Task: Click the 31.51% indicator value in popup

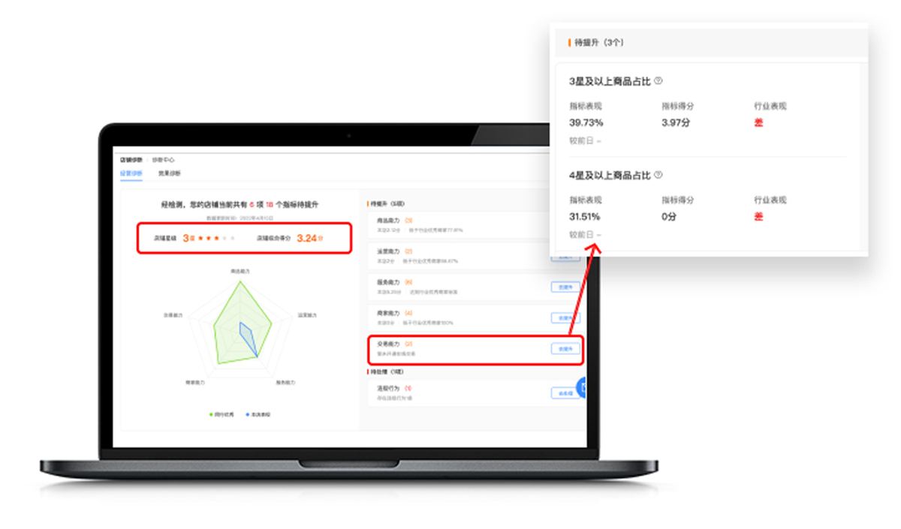Action: tap(586, 217)
